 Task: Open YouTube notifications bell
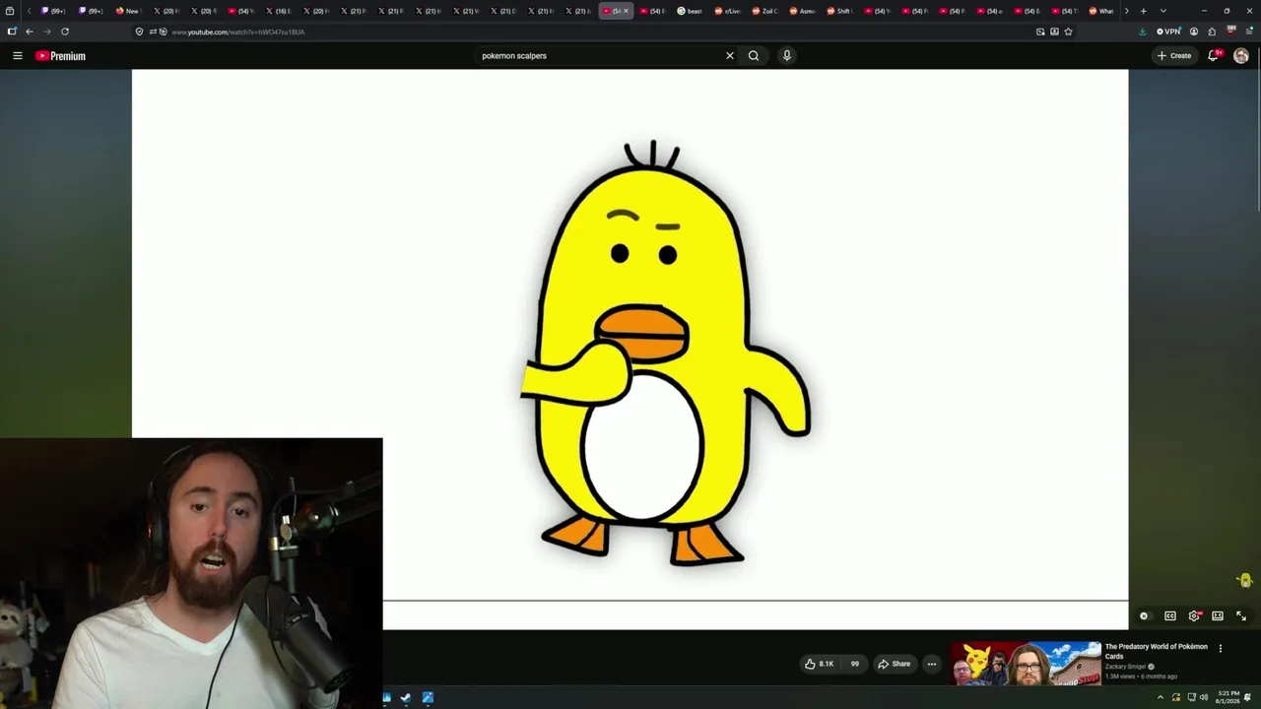click(x=1214, y=56)
